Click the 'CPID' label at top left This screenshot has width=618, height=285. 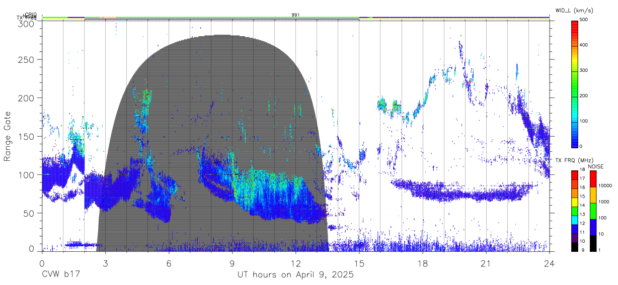31,15
